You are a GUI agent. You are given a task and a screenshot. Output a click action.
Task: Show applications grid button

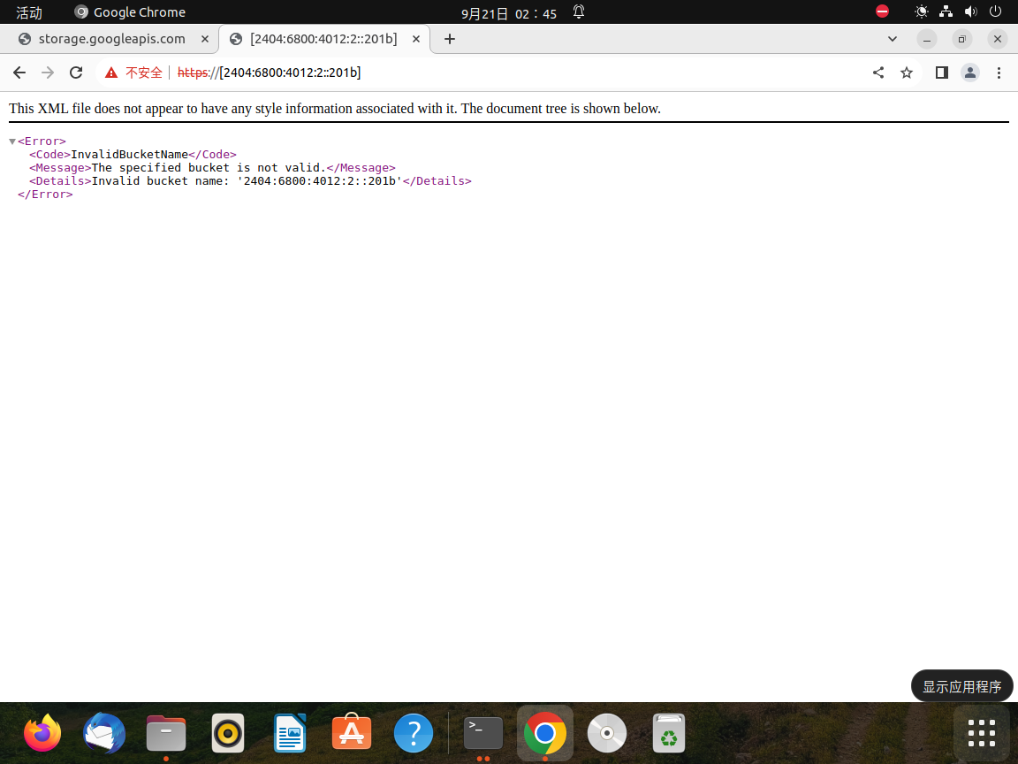[x=981, y=733]
